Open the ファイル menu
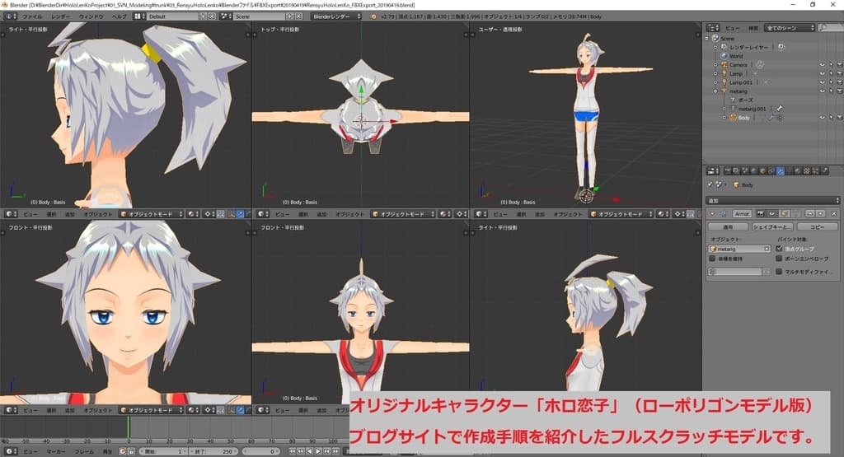 (32, 16)
